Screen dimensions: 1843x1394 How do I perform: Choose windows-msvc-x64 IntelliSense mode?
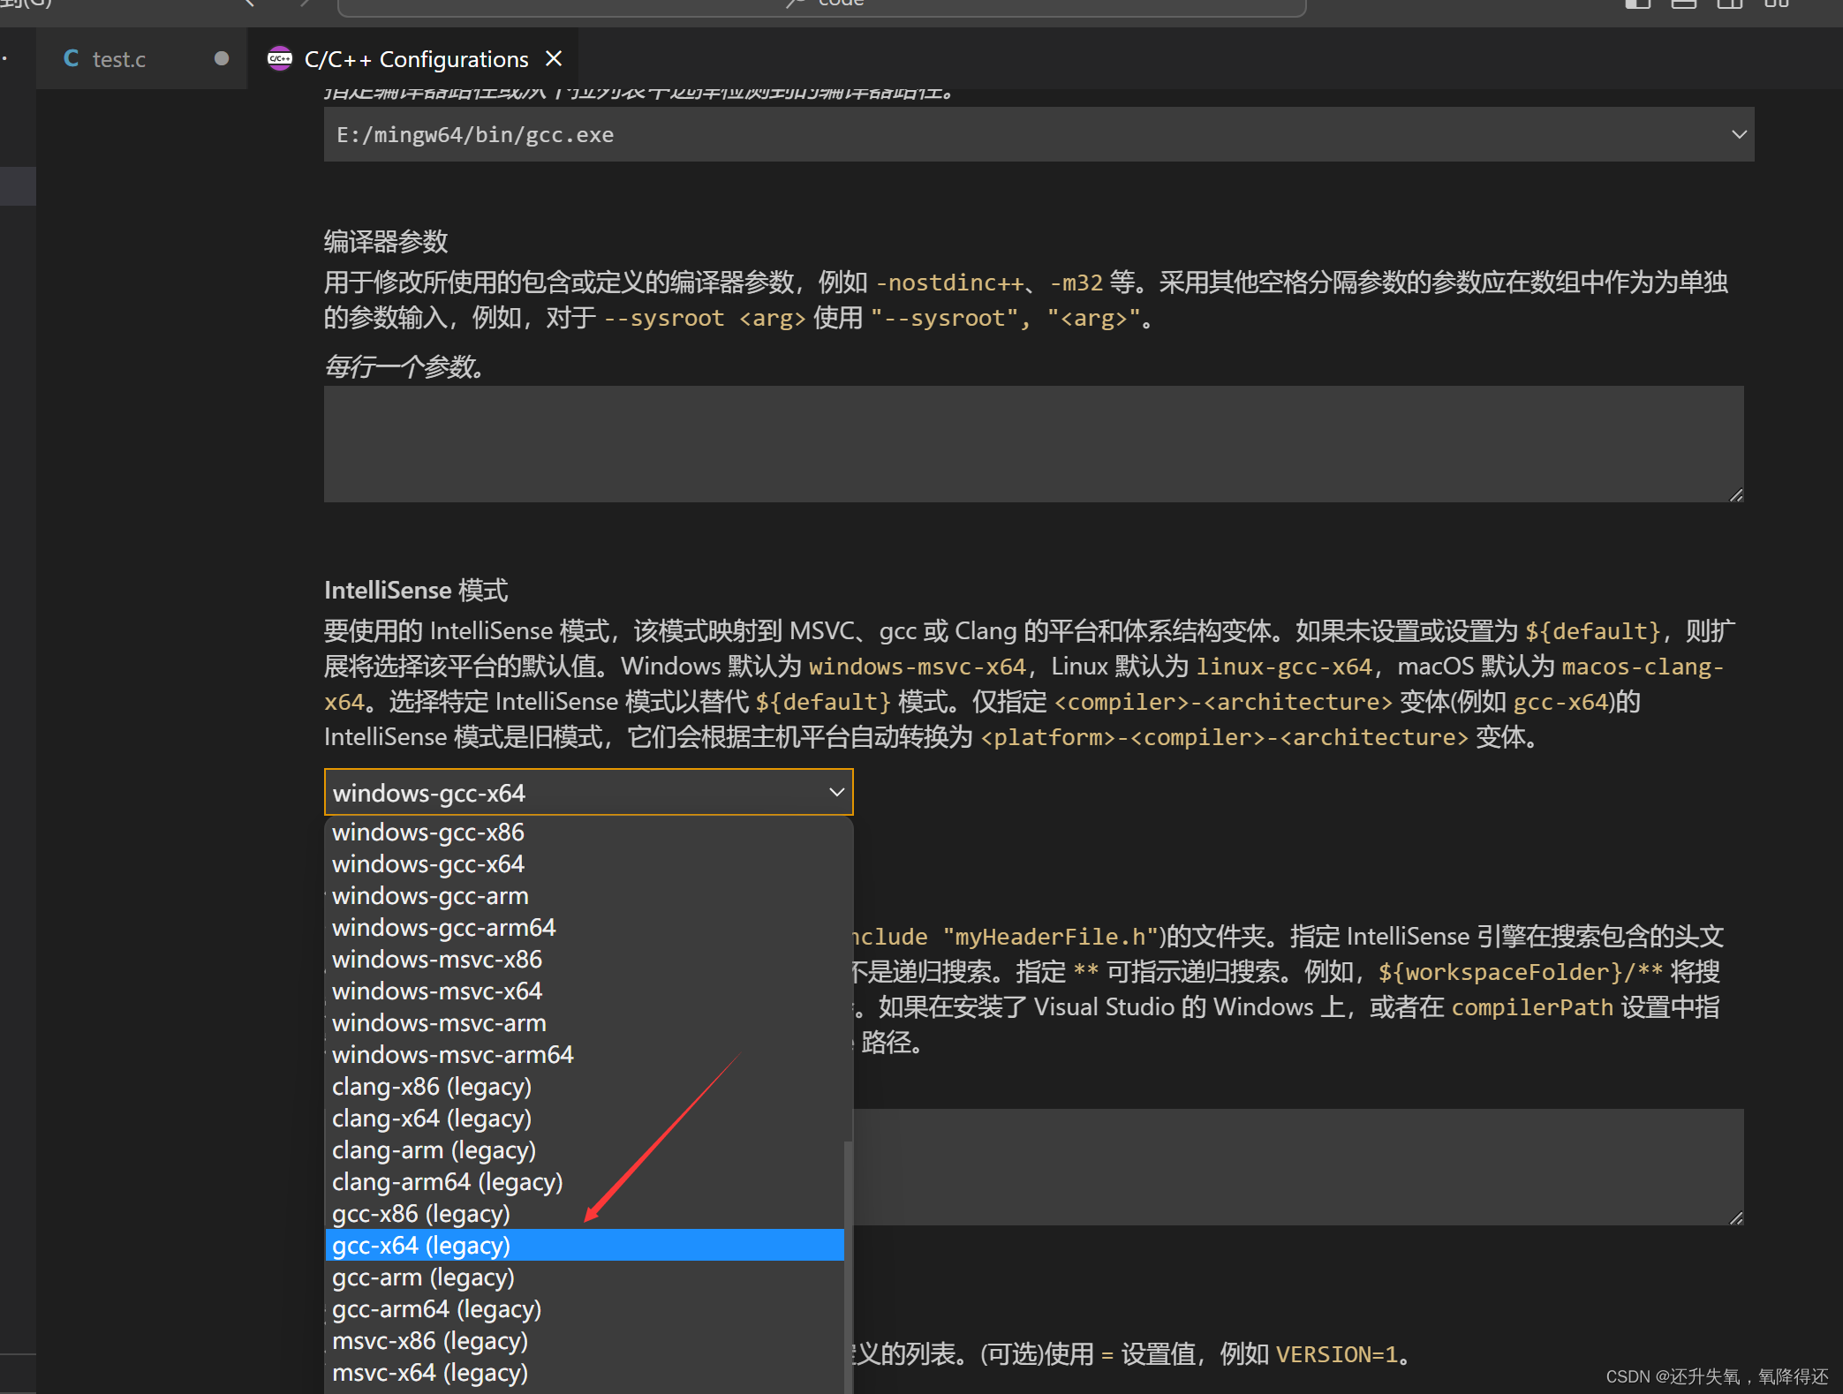tap(584, 991)
